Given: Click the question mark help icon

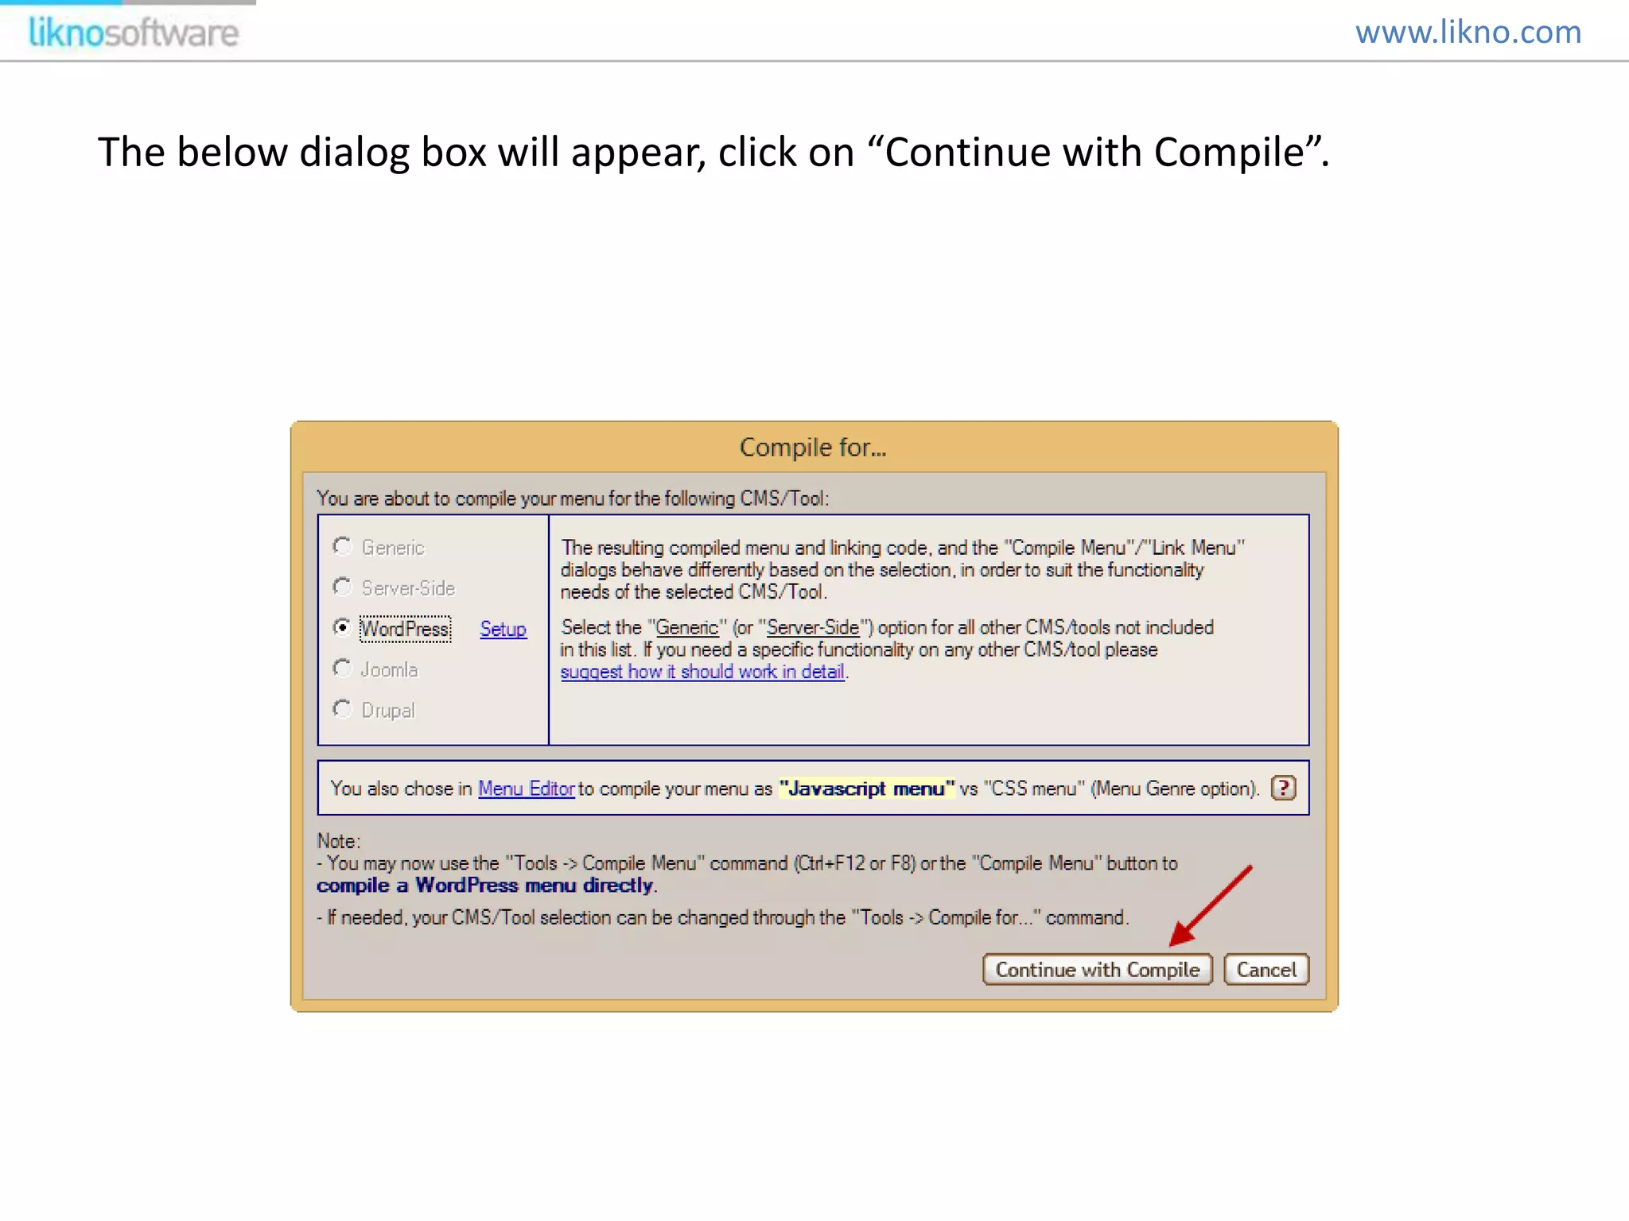Looking at the screenshot, I should click(1283, 788).
